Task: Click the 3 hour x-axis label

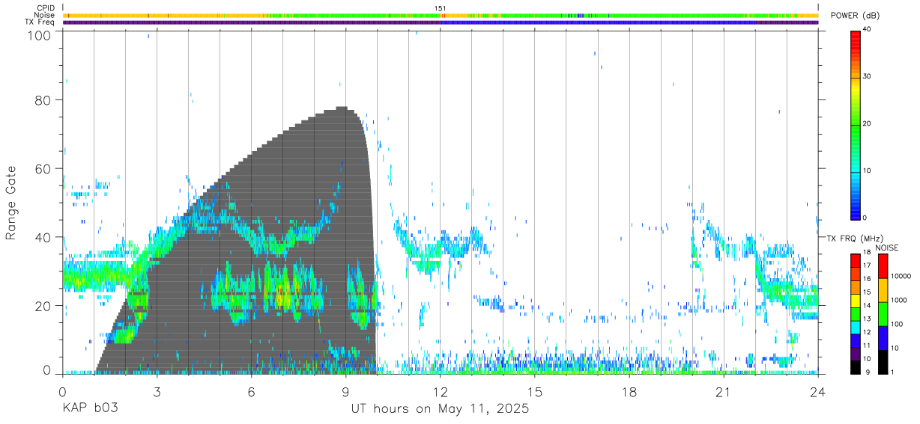Action: [157, 392]
